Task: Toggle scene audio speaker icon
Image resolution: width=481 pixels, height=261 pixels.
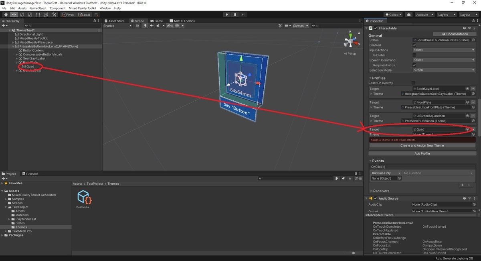Action: coord(152,26)
